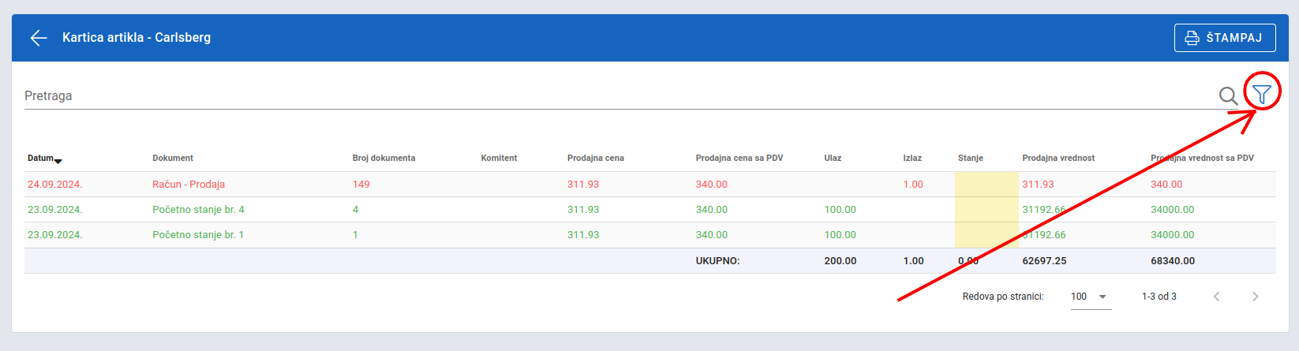Image resolution: width=1299 pixels, height=351 pixels.
Task: Open the filter funnel icon
Action: (1262, 95)
